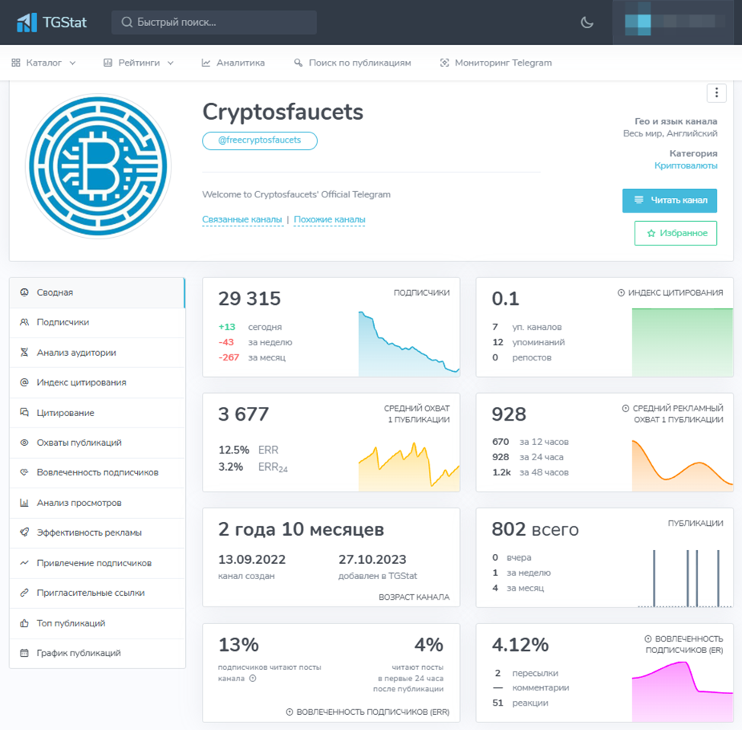The width and height of the screenshot is (742, 730).
Task: Open Топ публикаций in the sidebar
Action: 97,623
